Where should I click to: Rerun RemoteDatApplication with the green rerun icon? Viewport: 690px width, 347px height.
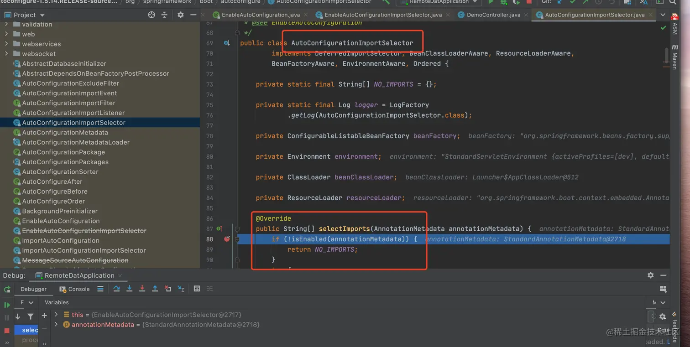point(7,289)
